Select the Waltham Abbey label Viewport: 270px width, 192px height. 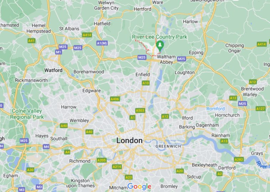click(166, 59)
